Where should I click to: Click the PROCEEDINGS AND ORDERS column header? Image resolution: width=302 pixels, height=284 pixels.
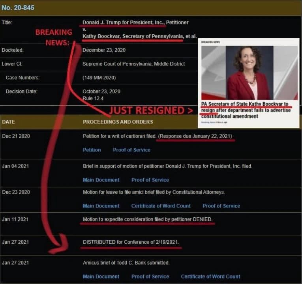click(x=118, y=122)
